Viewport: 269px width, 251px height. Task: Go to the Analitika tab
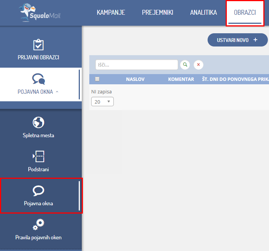(x=203, y=12)
